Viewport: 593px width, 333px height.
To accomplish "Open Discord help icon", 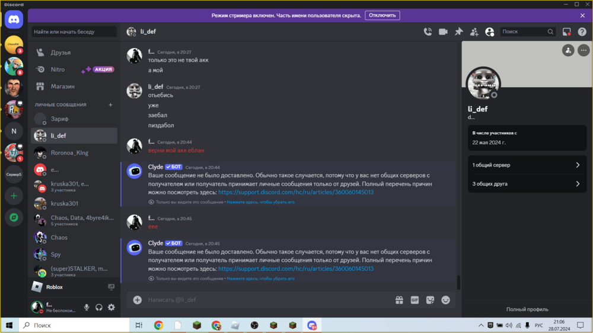I will (x=582, y=32).
